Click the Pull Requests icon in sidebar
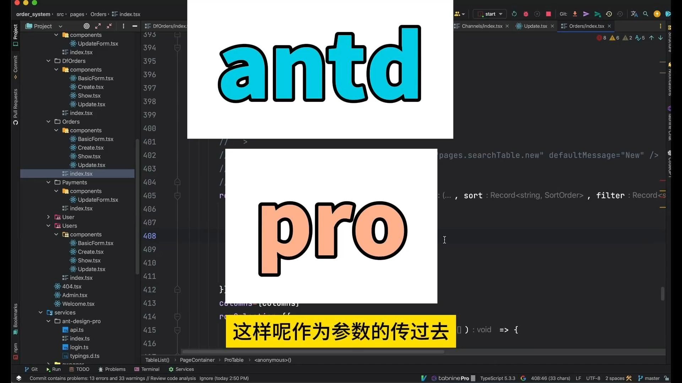 pos(15,107)
